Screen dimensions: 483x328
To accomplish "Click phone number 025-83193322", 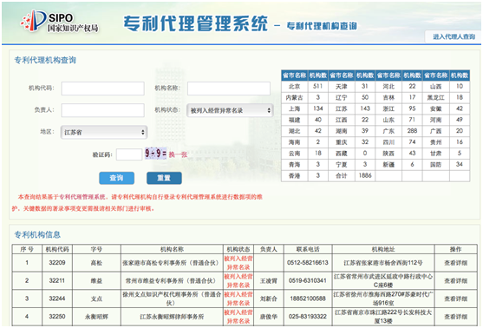I will (x=308, y=316).
